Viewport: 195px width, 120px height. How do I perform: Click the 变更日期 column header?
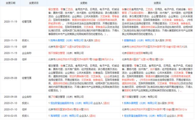point(11,3)
